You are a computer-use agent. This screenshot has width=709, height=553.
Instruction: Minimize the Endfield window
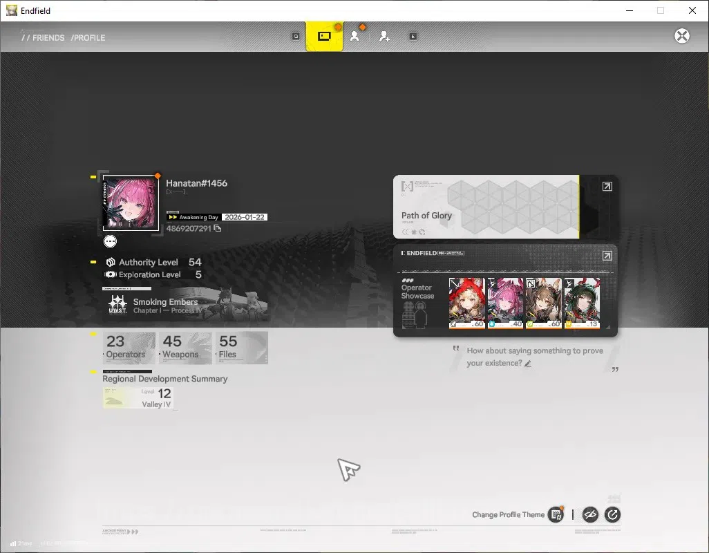[630, 10]
